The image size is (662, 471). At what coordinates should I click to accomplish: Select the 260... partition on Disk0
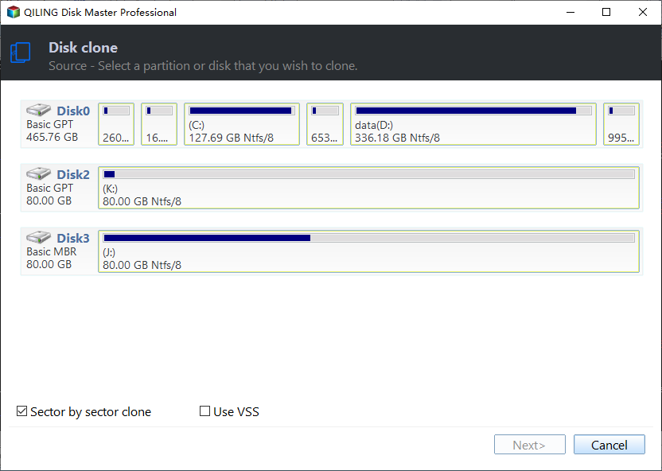[x=116, y=124]
